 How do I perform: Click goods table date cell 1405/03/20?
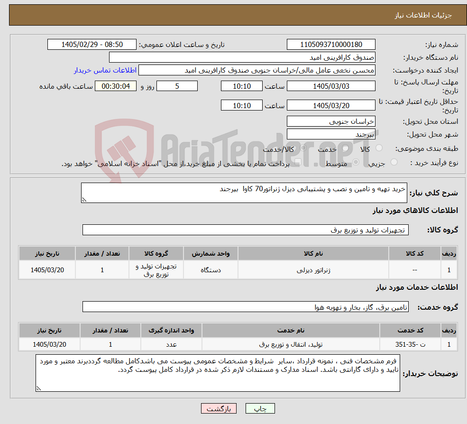[x=47, y=270]
